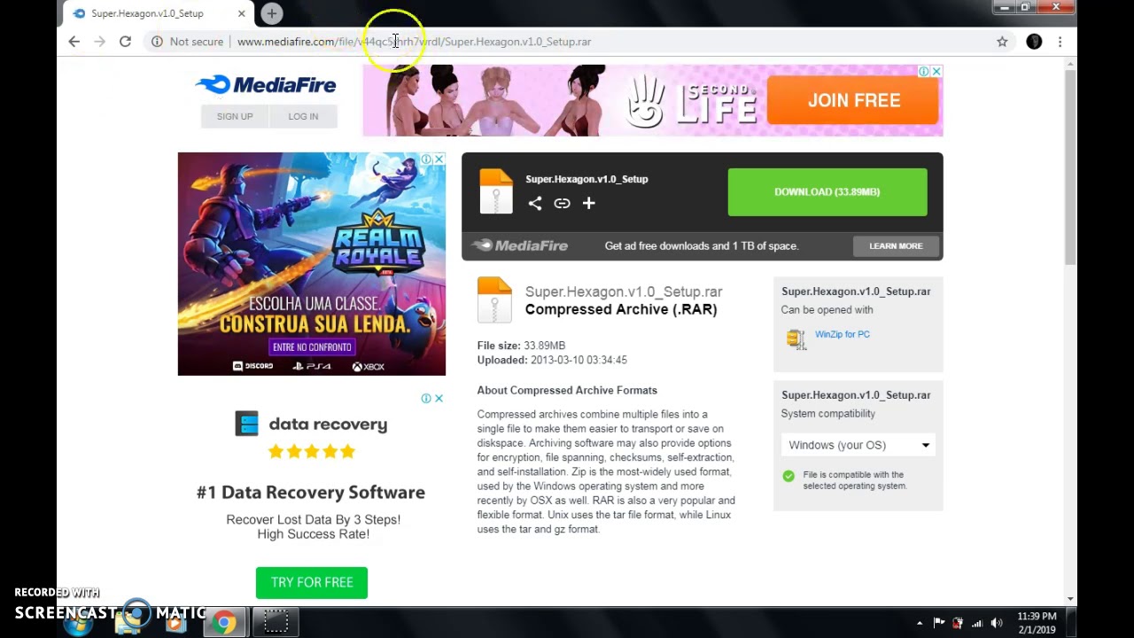Click the TRY FOR FREE button

tap(312, 582)
